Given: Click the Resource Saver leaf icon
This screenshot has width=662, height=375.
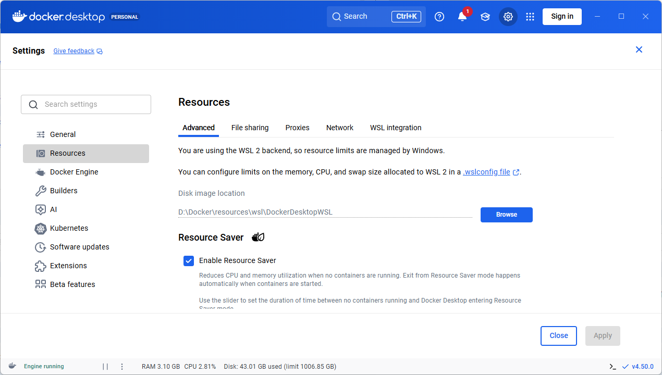Looking at the screenshot, I should (x=258, y=238).
